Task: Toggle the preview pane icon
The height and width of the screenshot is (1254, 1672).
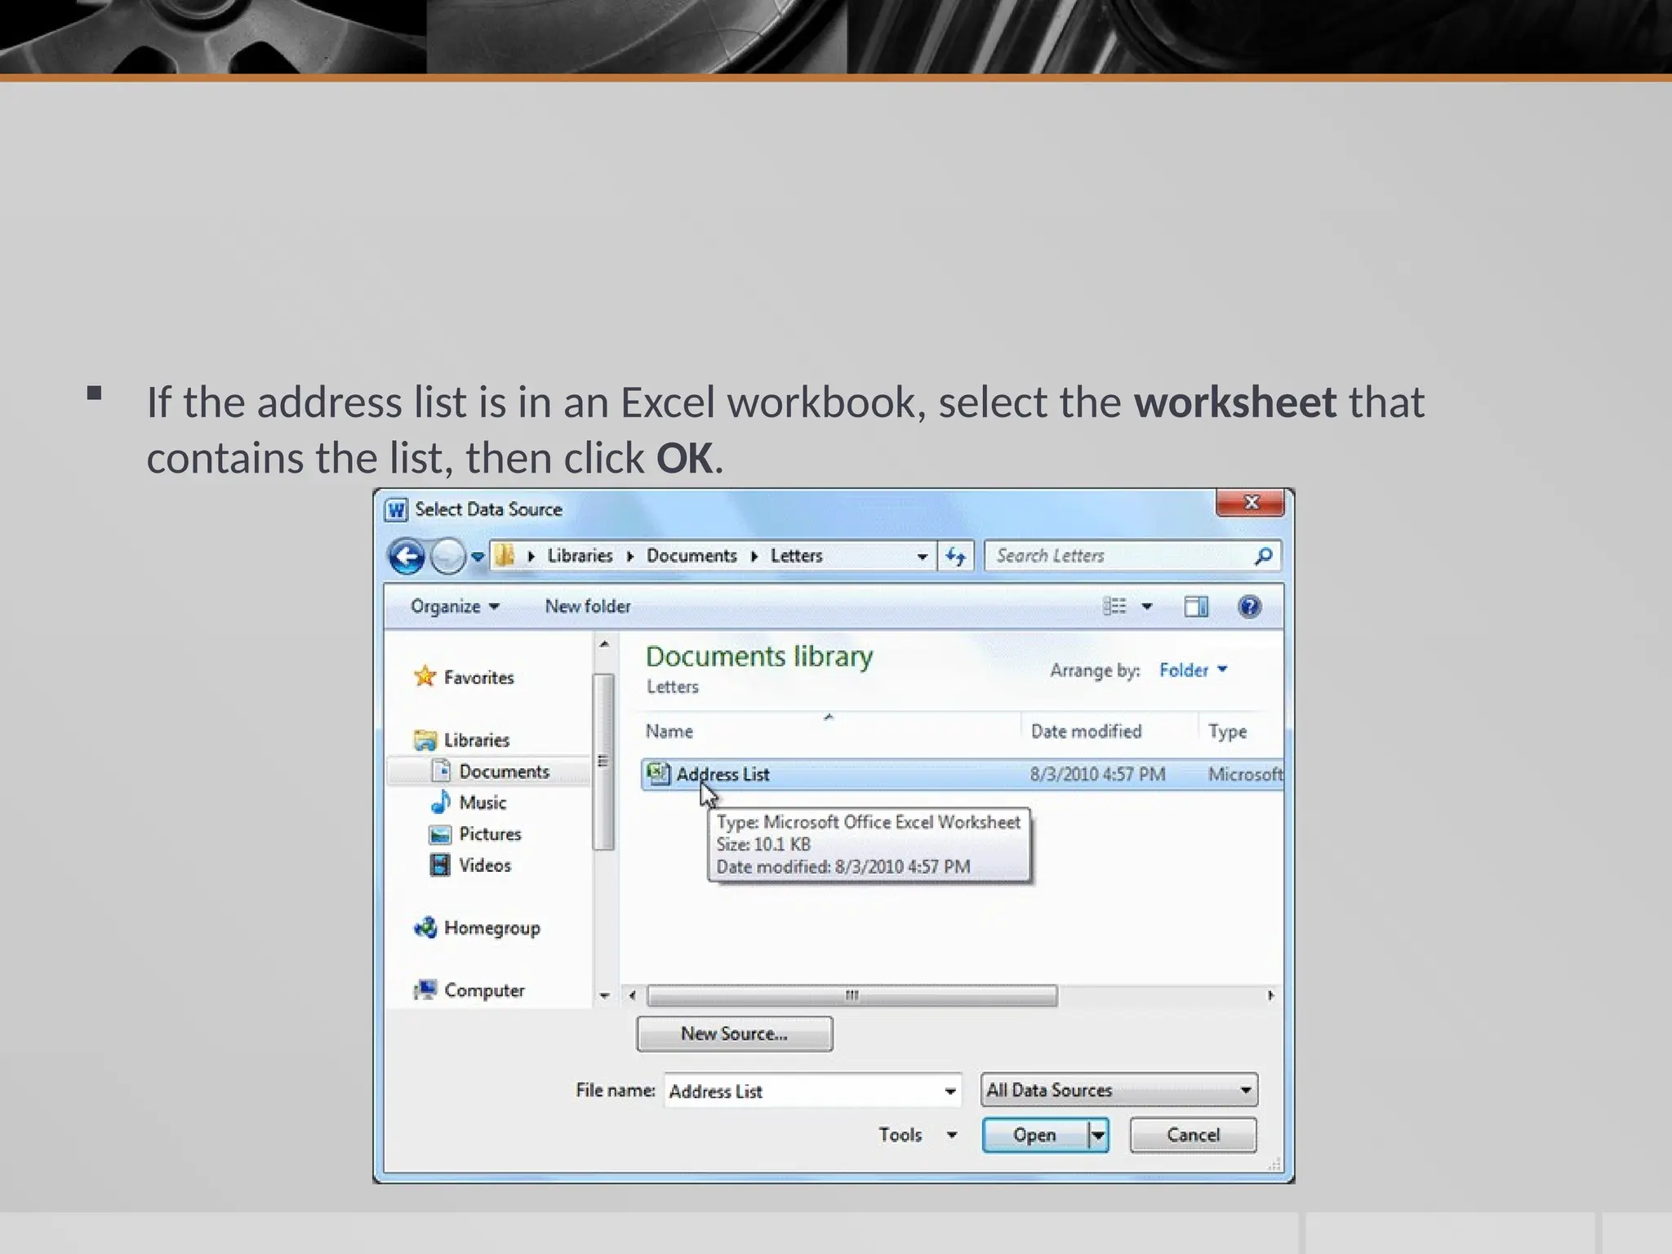Action: [x=1196, y=607]
